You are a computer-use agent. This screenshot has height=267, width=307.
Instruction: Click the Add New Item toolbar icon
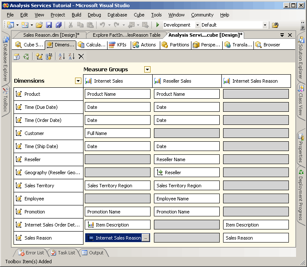(x=25, y=25)
